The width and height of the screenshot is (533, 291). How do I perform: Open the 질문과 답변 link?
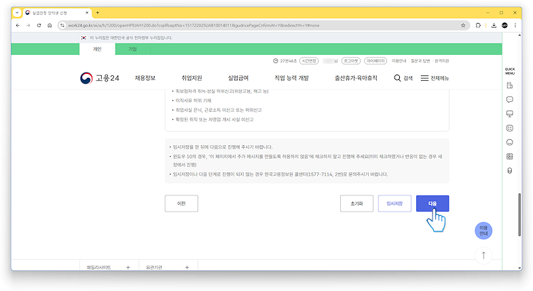420,61
